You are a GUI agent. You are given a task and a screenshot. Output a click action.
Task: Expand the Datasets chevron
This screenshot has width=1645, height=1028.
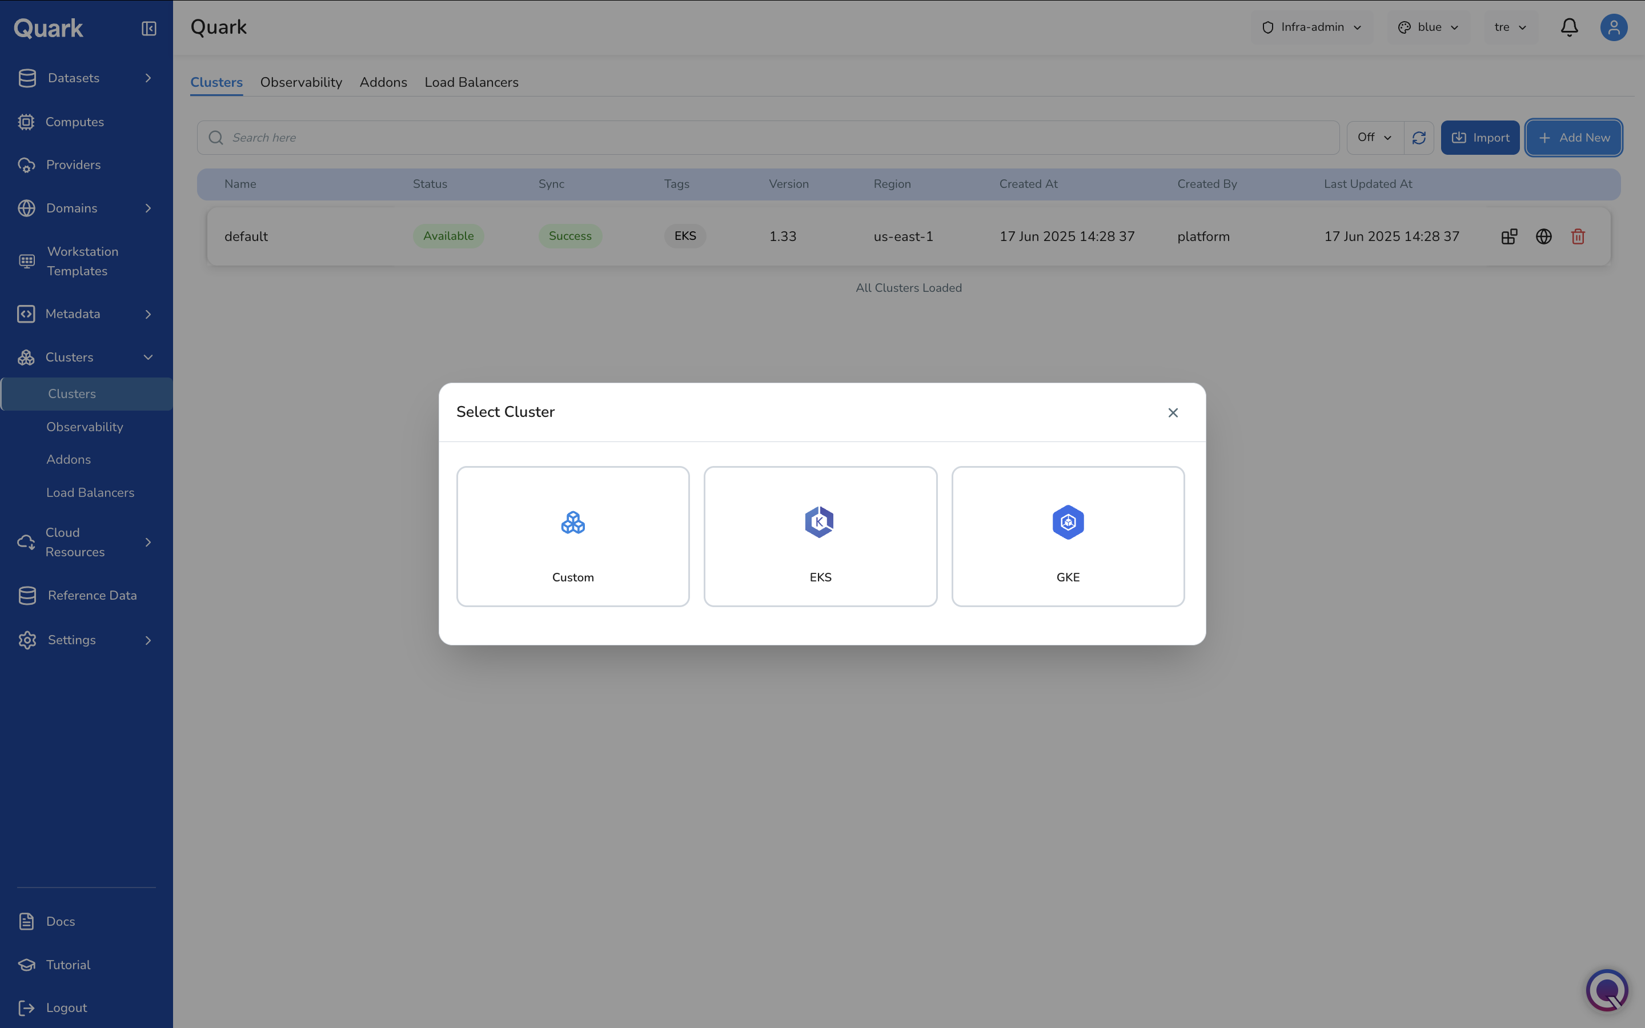[x=148, y=78]
